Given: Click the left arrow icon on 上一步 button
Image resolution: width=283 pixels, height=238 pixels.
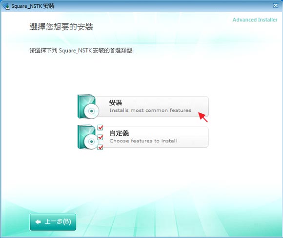Looking at the screenshot, I should pyautogui.click(x=38, y=222).
